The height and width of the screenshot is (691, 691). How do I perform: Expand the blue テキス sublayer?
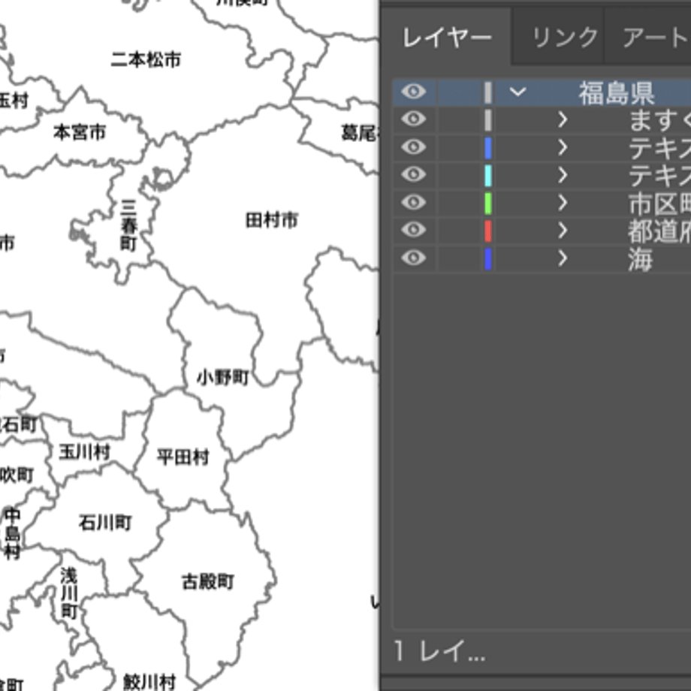(563, 148)
